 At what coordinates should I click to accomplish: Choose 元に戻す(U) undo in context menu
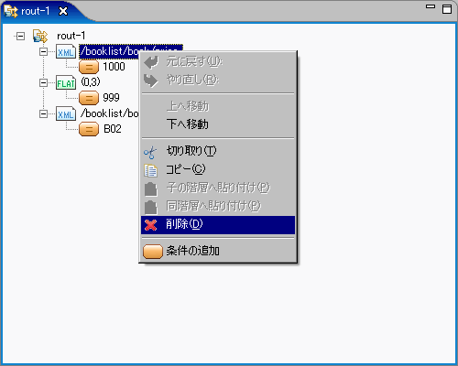click(x=218, y=62)
